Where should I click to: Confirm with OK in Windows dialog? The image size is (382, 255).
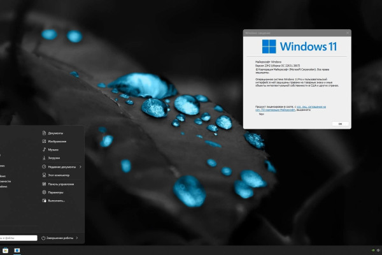click(341, 124)
